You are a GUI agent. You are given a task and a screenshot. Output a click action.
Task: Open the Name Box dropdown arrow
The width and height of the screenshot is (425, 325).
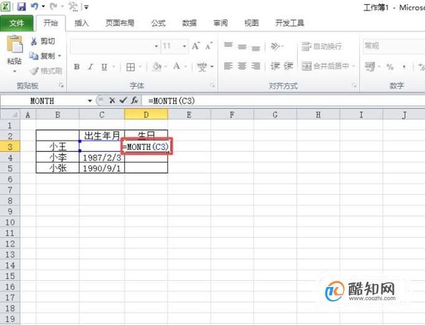pyautogui.click(x=90, y=101)
